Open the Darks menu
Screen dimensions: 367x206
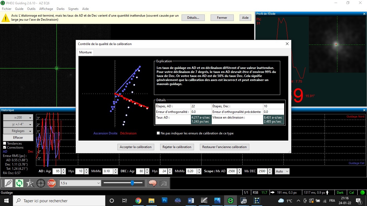tap(60, 9)
